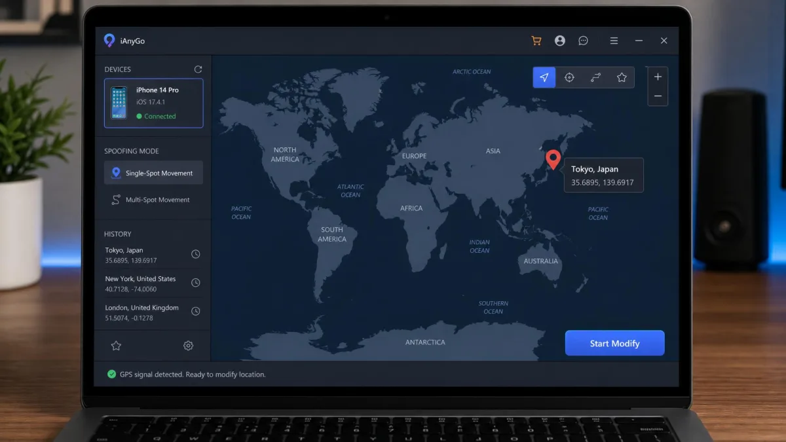Click the iOS 17.4.1 version text
The image size is (786, 442).
pyautogui.click(x=151, y=102)
